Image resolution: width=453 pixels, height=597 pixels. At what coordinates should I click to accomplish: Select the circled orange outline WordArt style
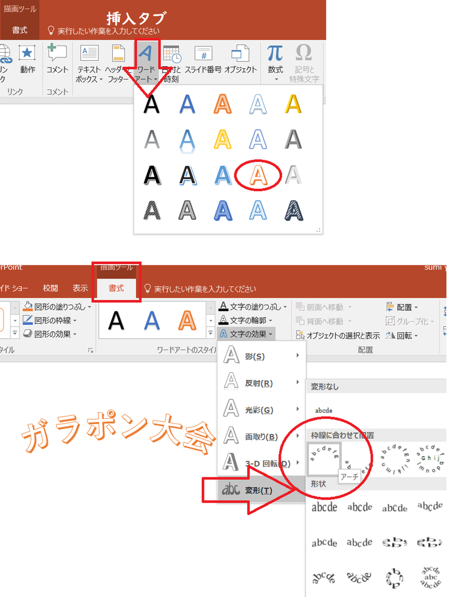[x=256, y=175]
